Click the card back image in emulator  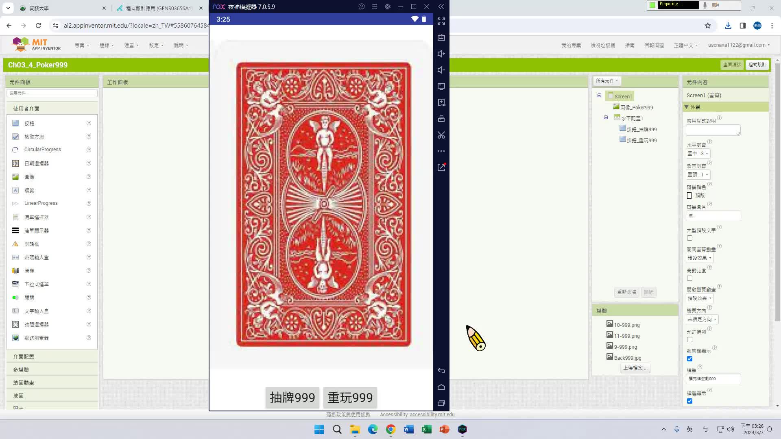tap(324, 204)
